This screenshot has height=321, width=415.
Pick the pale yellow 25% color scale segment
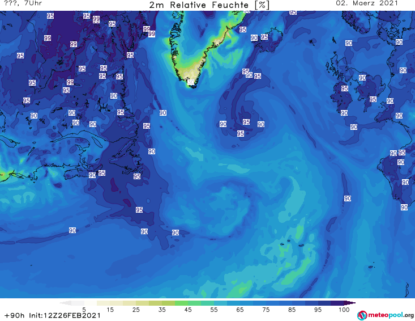pyautogui.click(x=130, y=303)
